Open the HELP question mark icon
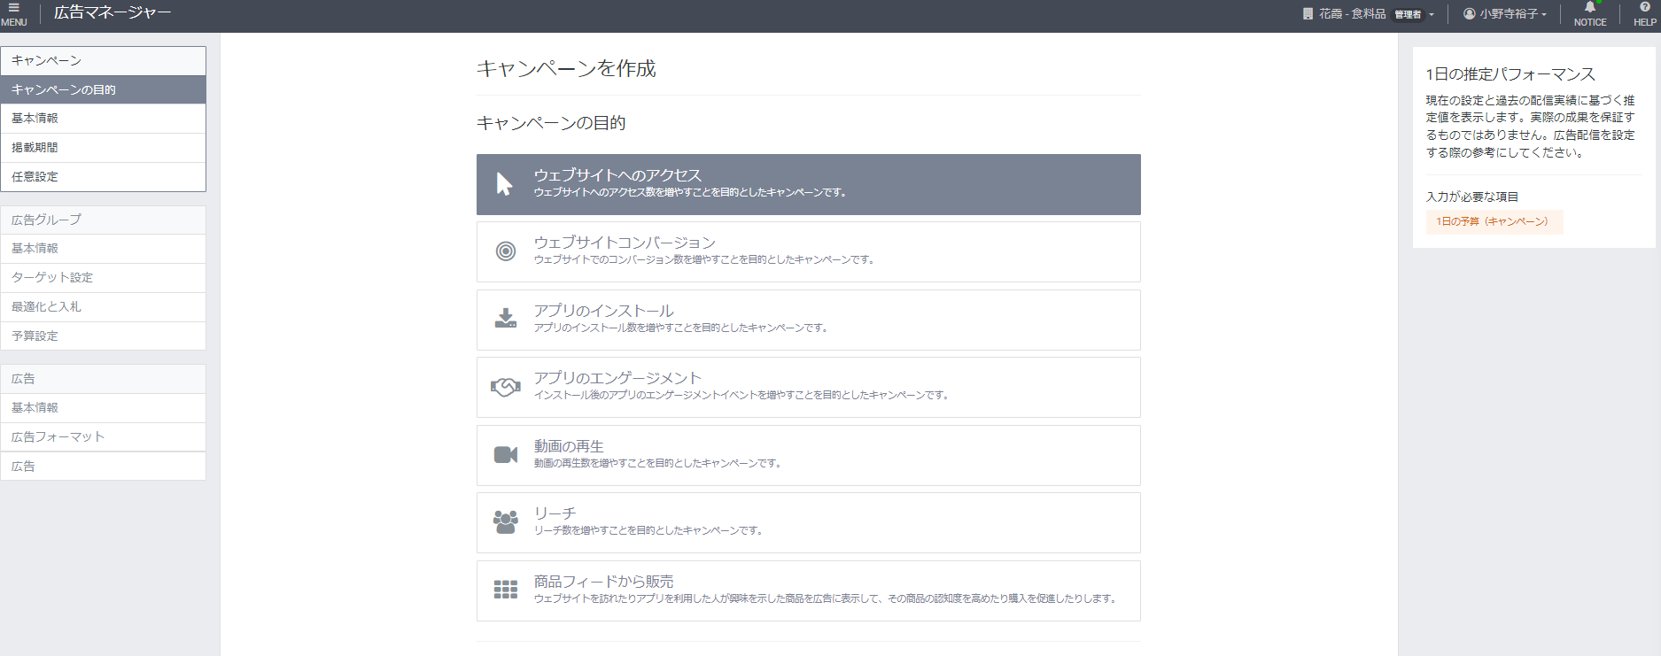Viewport: 1661px width, 656px height. 1644,8
